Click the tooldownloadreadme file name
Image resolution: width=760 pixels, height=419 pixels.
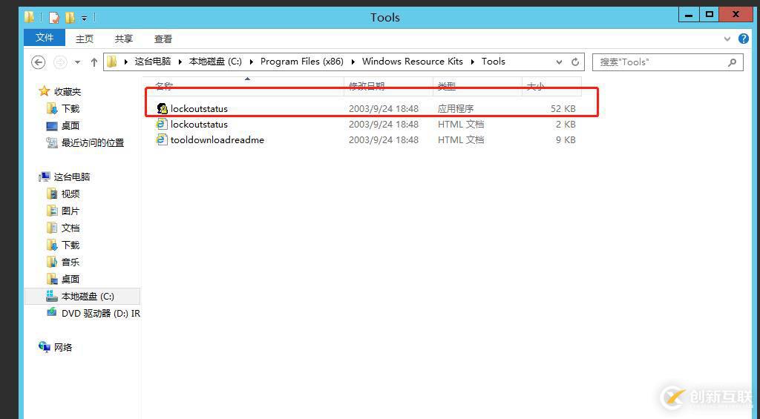(217, 139)
